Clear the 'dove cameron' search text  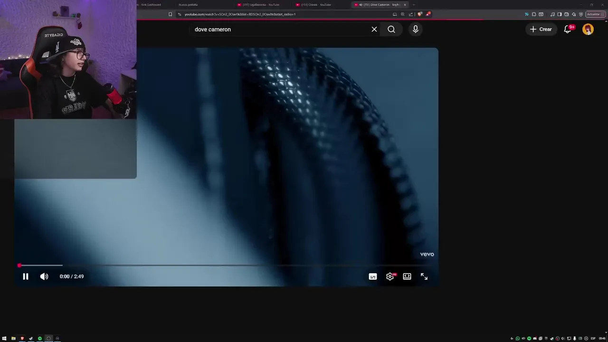coord(374,29)
